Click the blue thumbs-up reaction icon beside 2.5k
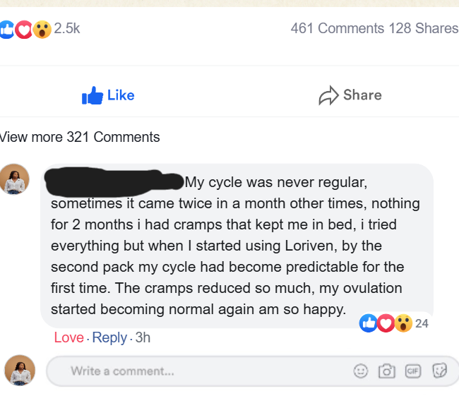 click(7, 29)
